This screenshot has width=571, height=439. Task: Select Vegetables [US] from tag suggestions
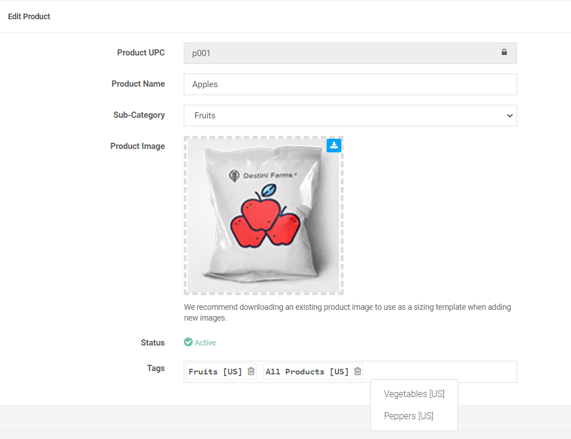(x=414, y=394)
